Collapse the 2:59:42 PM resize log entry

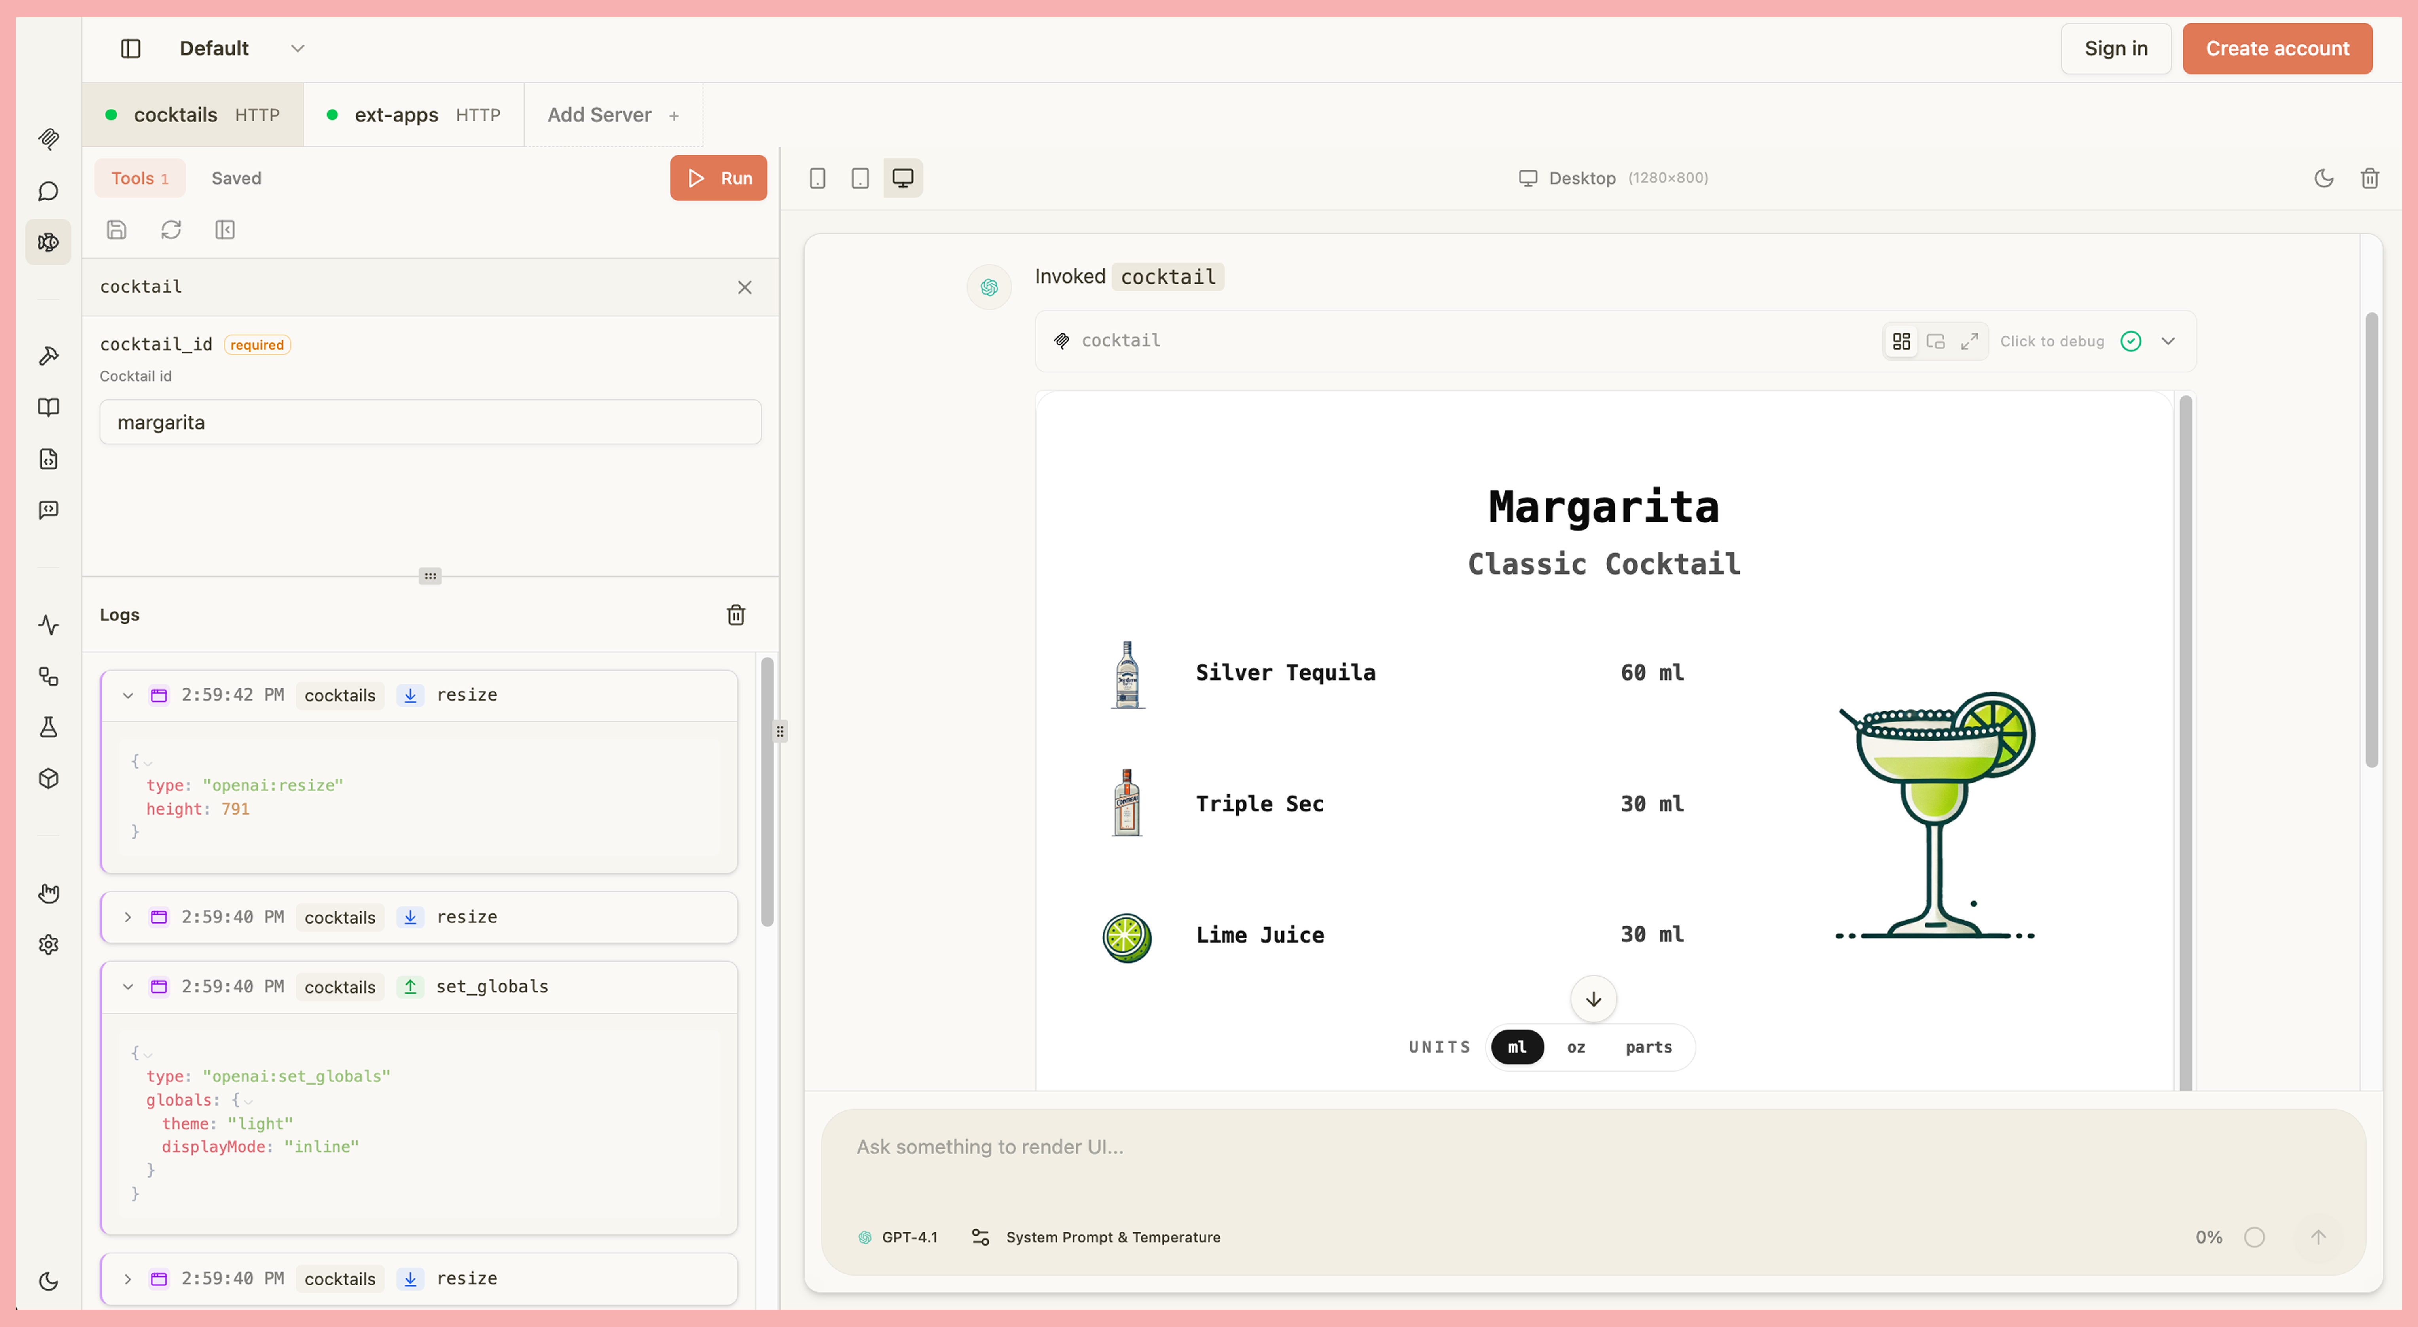[128, 696]
